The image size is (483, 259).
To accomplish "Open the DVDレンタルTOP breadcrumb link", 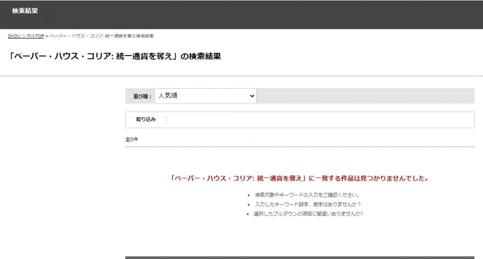I will (26, 36).
